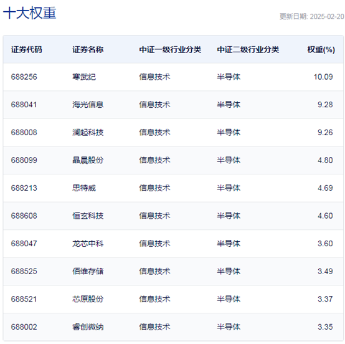Click 信息技术 in the 芯原股份 row
This screenshot has width=345, height=344.
tap(154, 299)
